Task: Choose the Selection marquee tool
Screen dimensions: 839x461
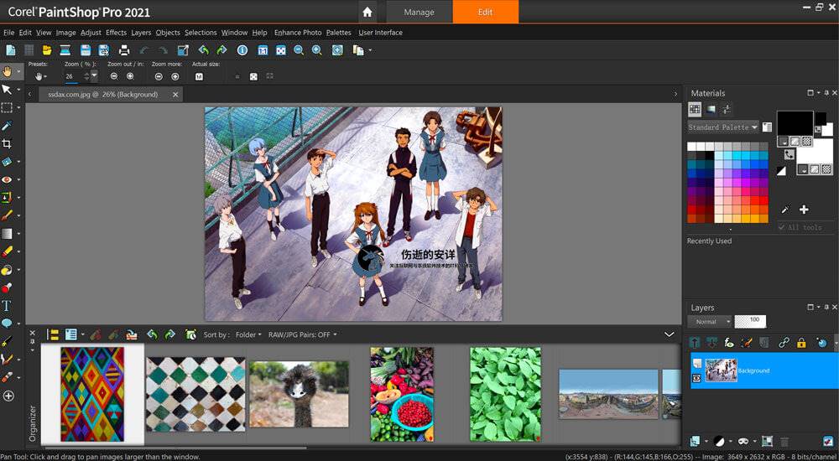Action: click(7, 107)
